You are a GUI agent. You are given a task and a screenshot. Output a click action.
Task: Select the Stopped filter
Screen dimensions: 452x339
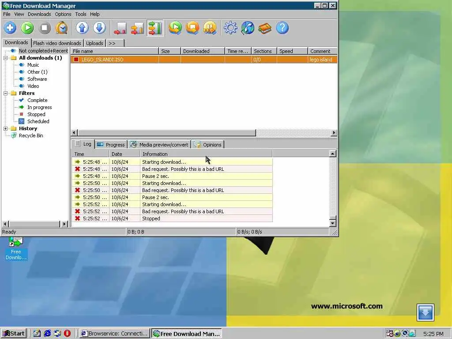tap(36, 114)
